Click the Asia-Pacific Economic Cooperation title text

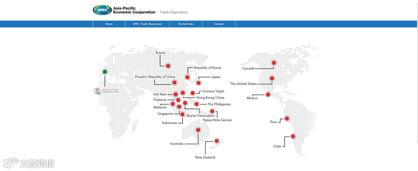coord(134,10)
